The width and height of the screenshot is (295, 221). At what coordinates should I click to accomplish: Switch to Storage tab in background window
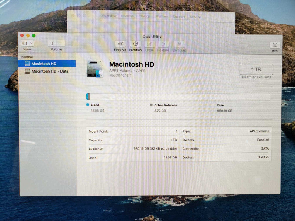point(145,16)
